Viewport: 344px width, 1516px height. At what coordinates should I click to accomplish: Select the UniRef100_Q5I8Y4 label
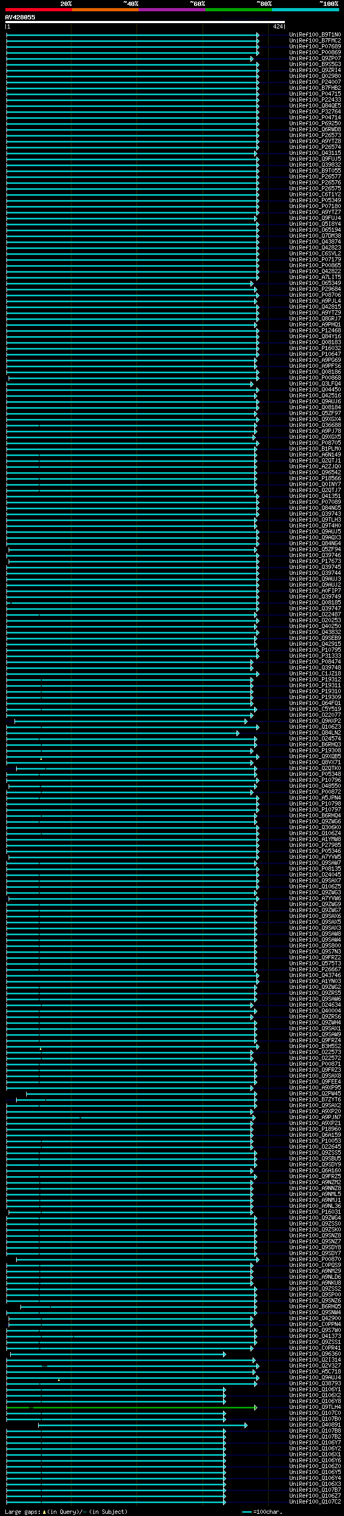point(314,224)
